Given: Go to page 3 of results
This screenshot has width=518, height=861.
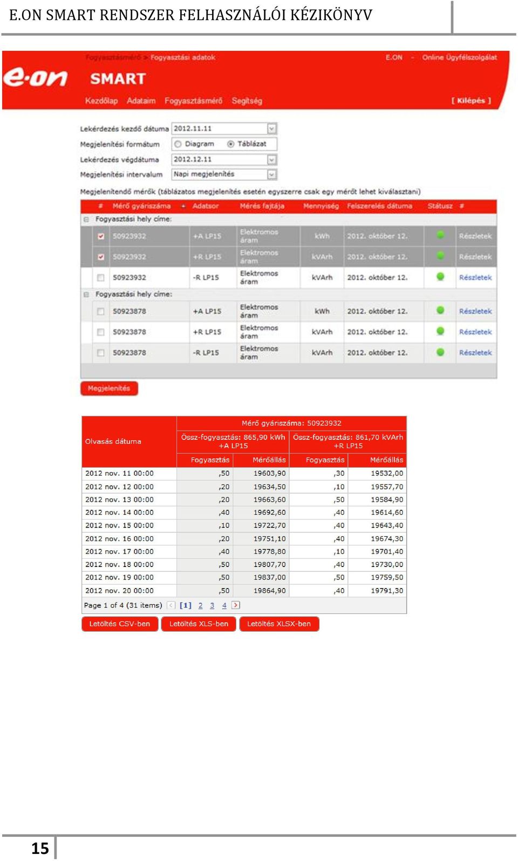Looking at the screenshot, I should coord(212,605).
